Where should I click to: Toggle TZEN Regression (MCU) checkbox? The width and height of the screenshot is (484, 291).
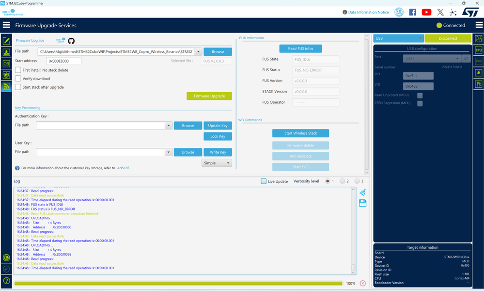[420, 103]
